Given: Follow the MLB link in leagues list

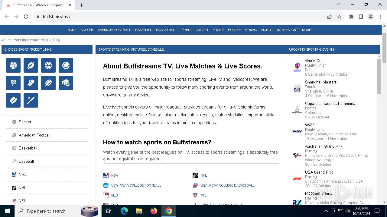Looking at the screenshot, I should point(115,195).
